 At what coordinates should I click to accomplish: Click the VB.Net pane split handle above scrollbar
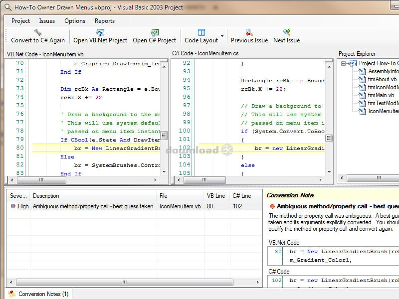click(x=164, y=61)
